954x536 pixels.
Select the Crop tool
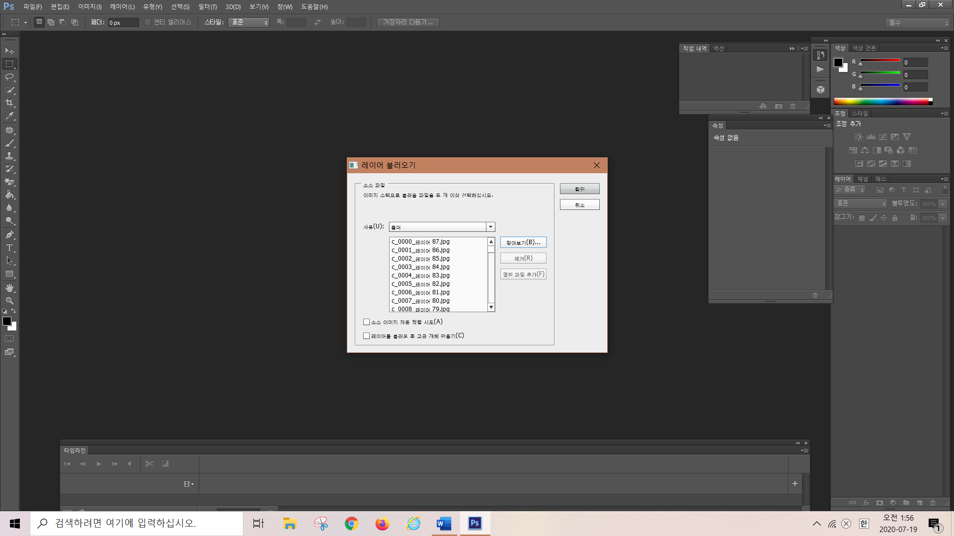pos(9,103)
